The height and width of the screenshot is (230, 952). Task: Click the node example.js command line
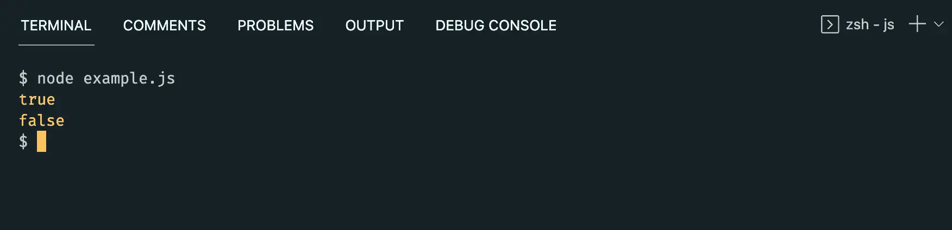click(x=97, y=79)
